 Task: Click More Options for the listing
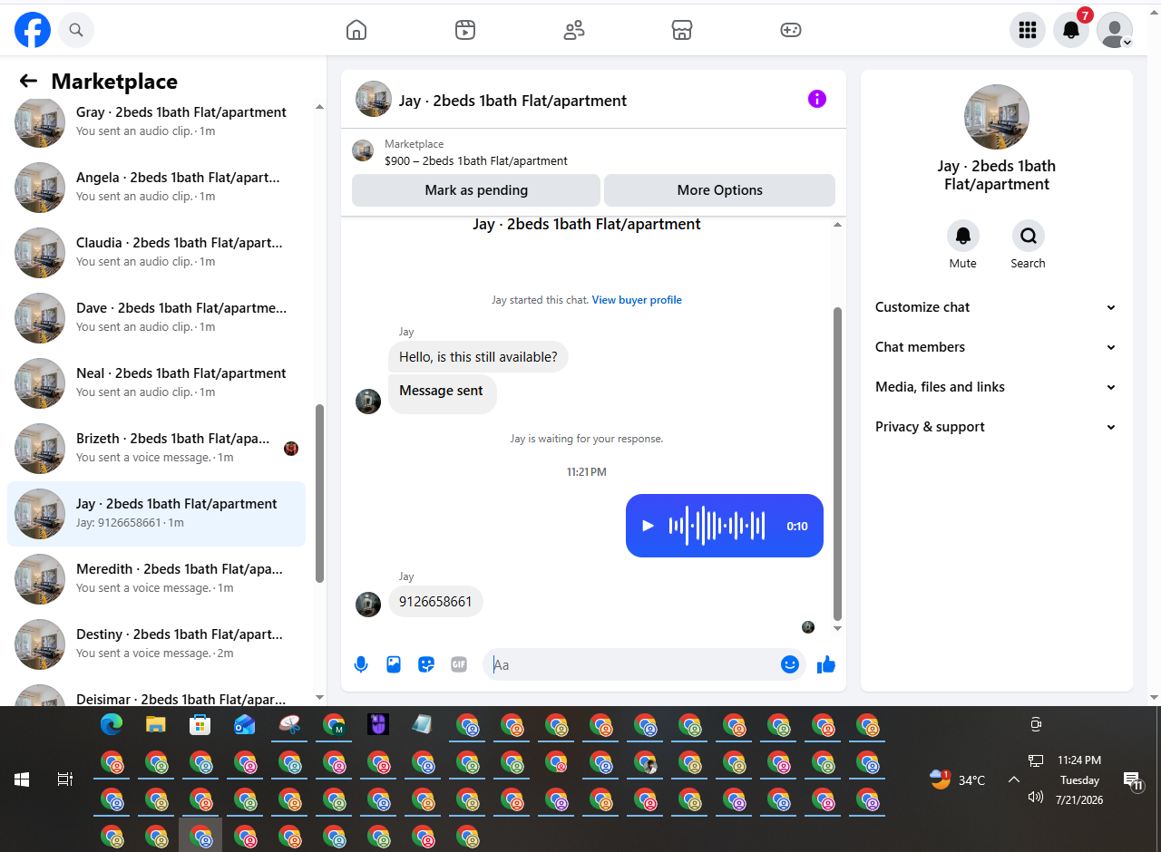point(719,190)
